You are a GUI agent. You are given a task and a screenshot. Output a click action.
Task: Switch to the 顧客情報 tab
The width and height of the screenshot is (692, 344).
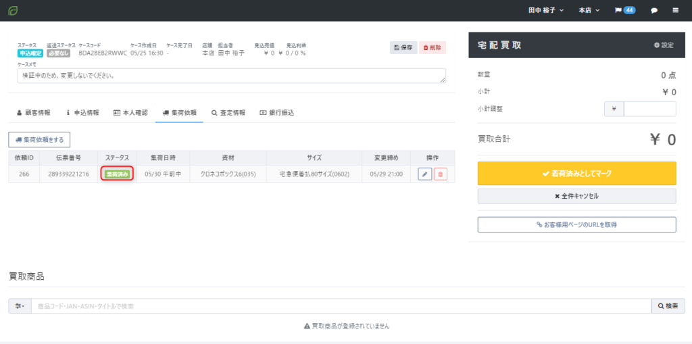[34, 113]
